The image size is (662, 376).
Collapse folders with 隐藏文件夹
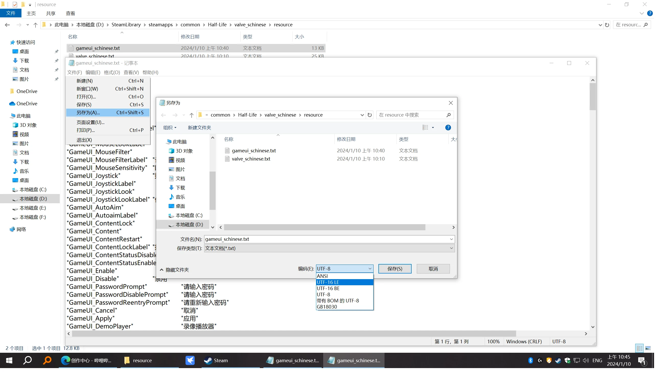click(175, 270)
